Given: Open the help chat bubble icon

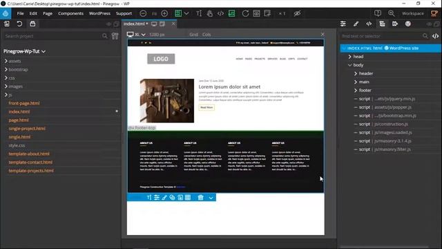Looking at the screenshot, I should [378, 13].
